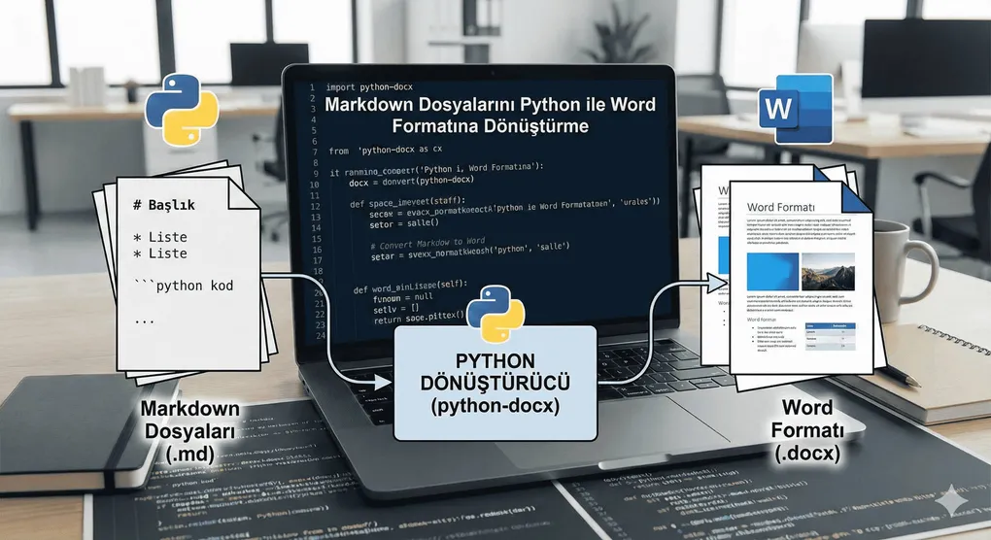Viewport: 991px width, 540px height.
Task: Click the Python logo above the Markdown document
Action: [176, 107]
